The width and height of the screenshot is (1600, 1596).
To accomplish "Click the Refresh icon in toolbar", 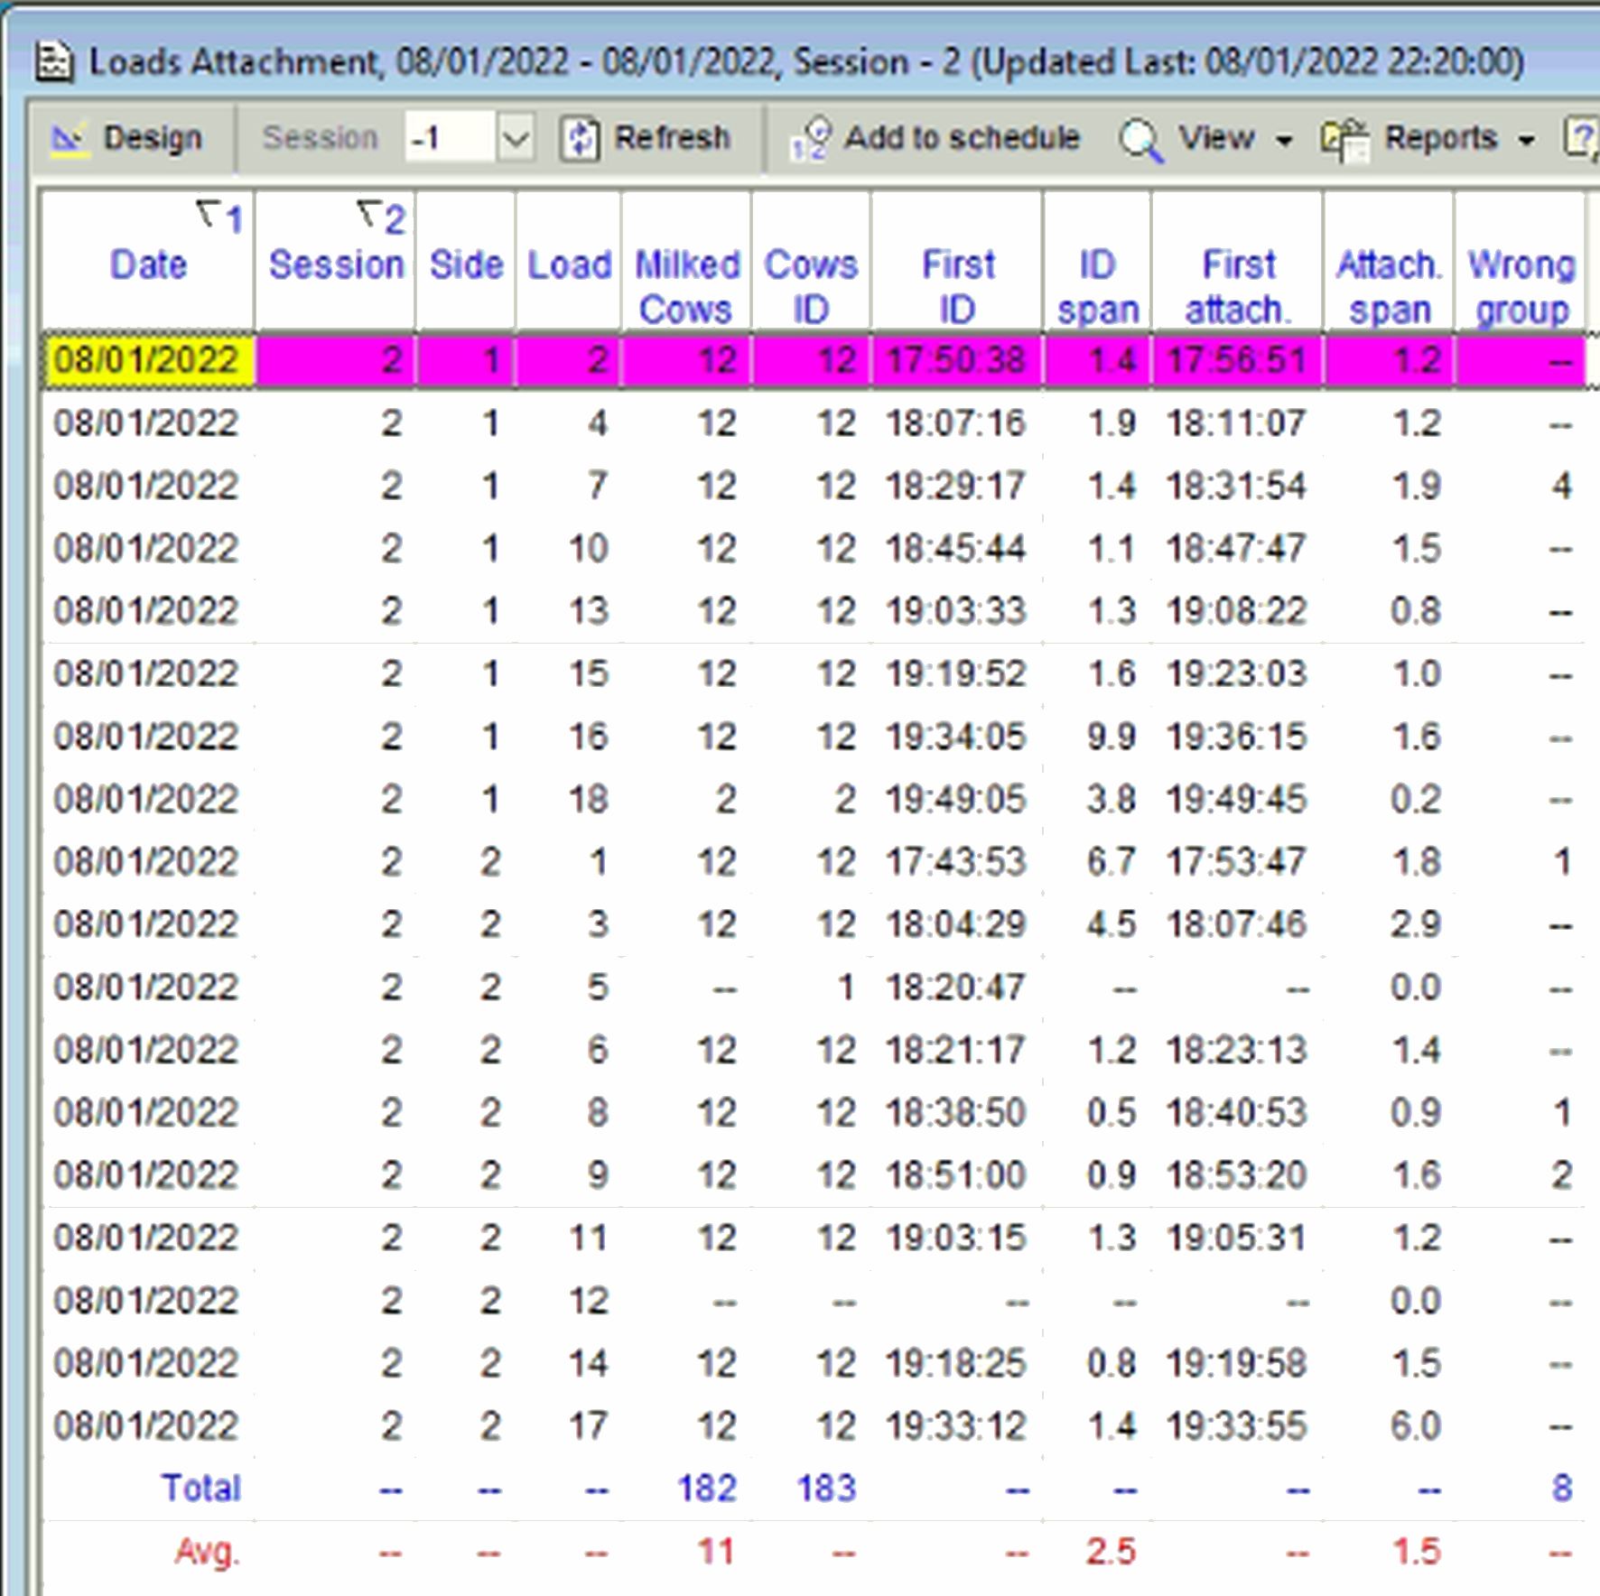I will click(x=579, y=139).
